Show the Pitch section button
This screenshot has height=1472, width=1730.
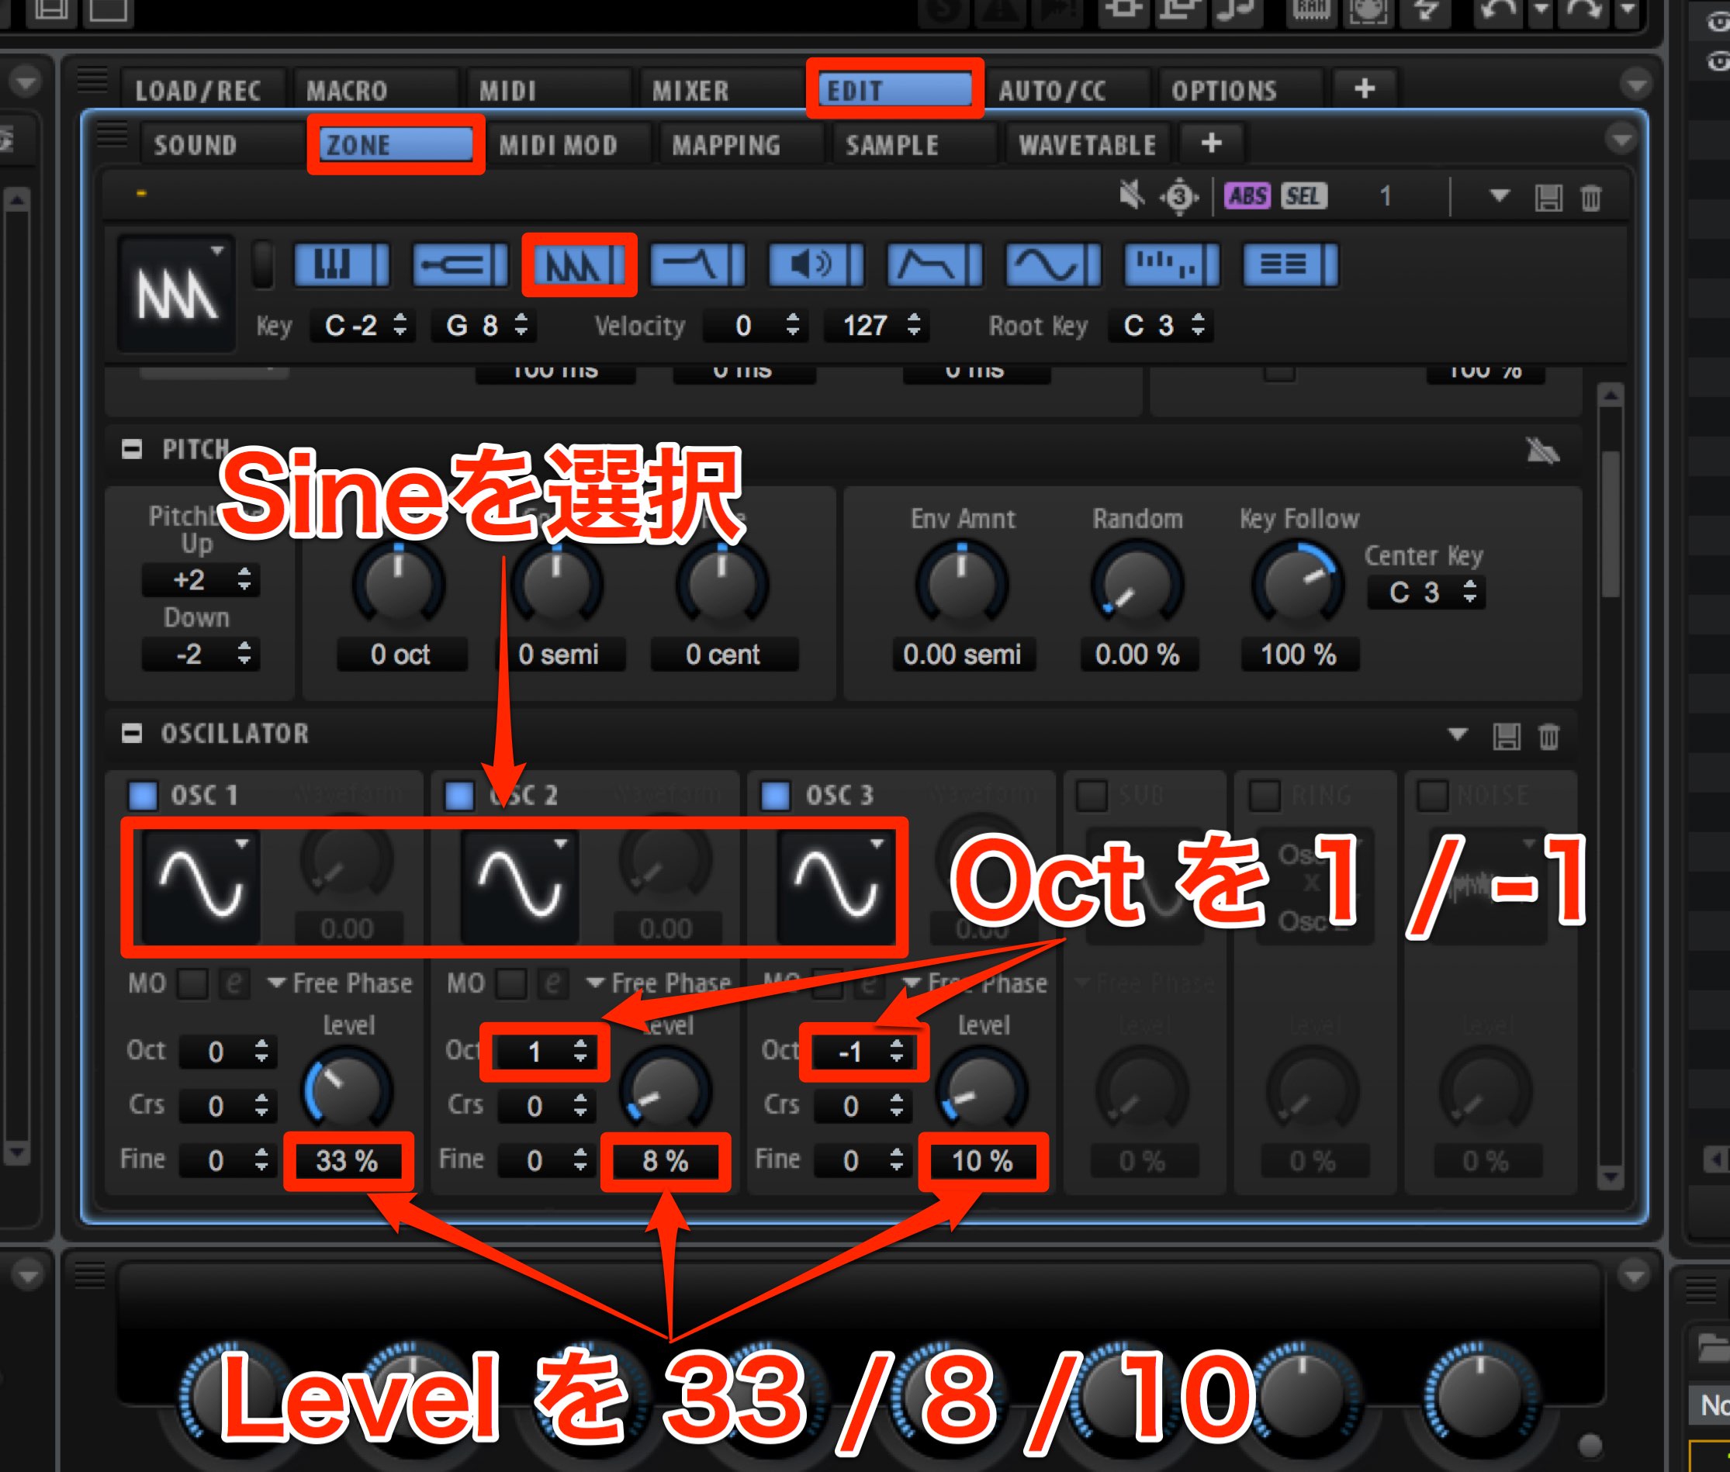pos(460,265)
